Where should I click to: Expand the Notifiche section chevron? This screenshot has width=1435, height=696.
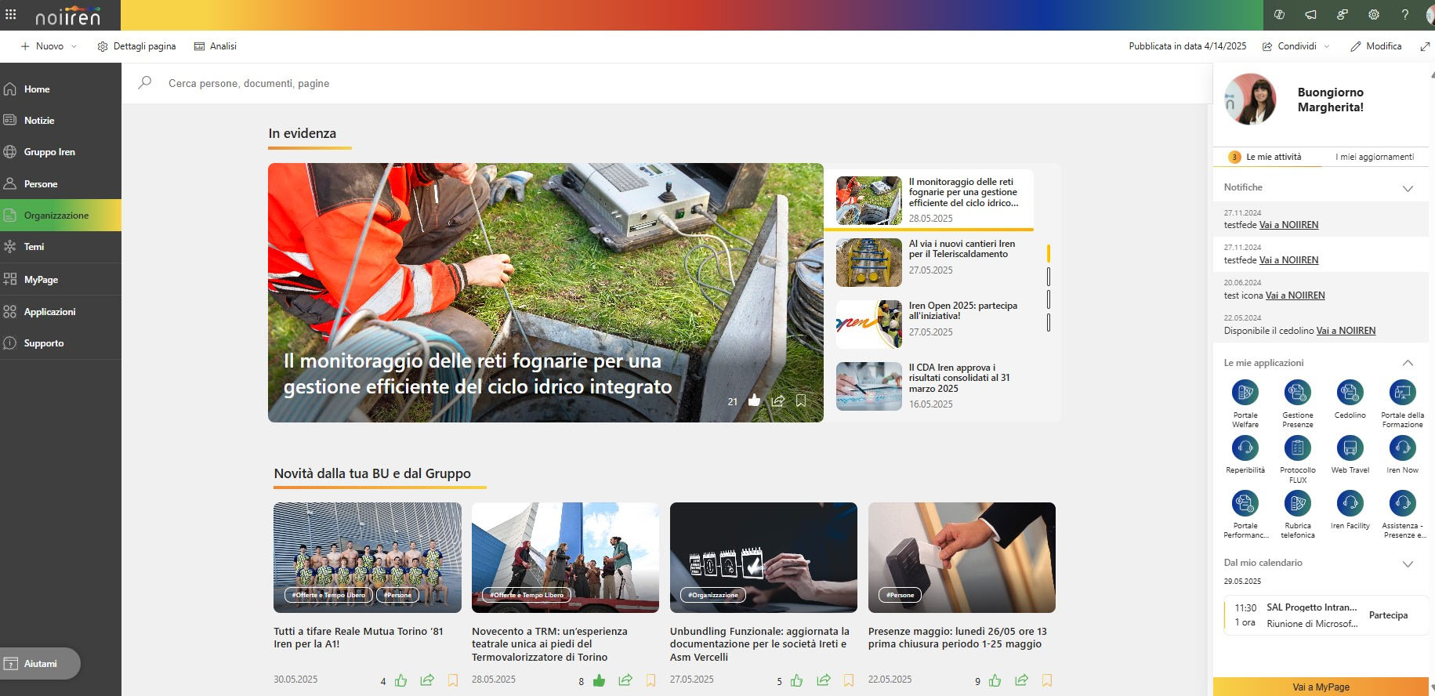tap(1408, 188)
